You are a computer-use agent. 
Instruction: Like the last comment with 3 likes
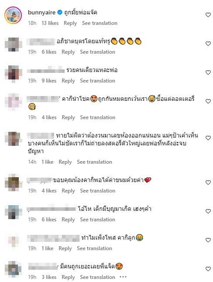[208, 269]
